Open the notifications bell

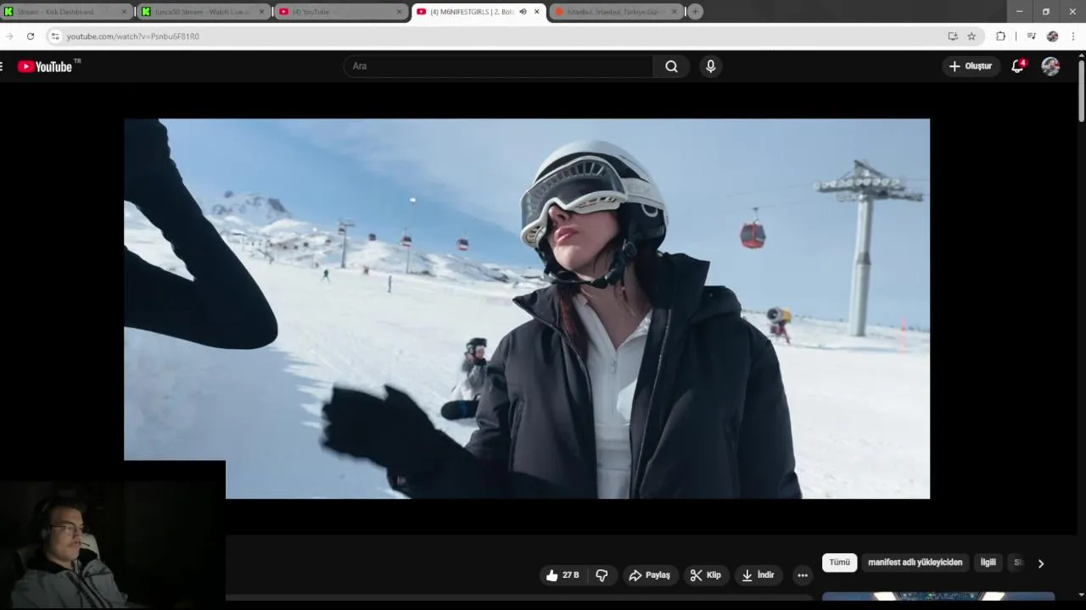pyautogui.click(x=1017, y=66)
